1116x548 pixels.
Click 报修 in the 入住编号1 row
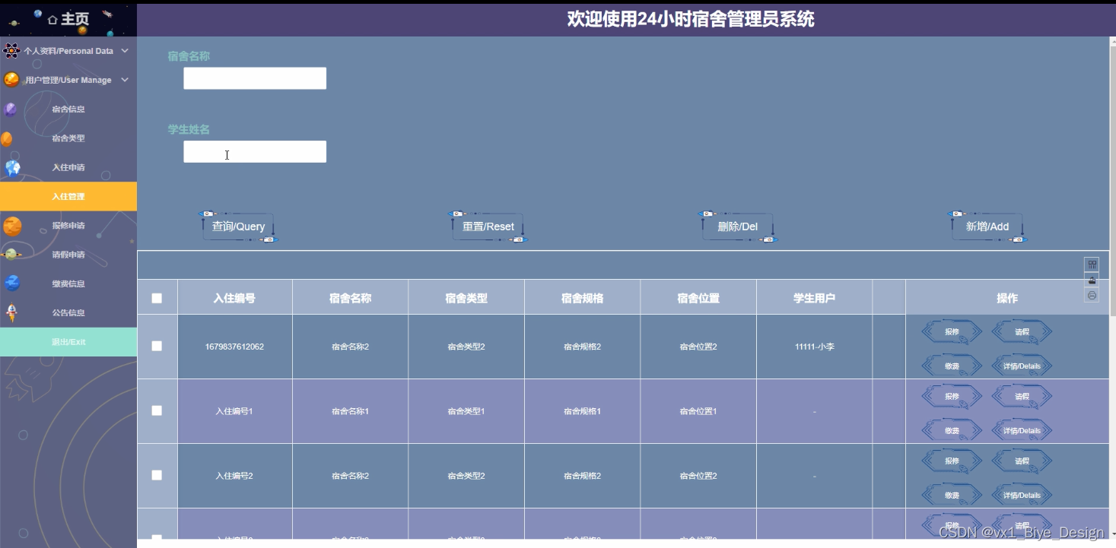pos(952,397)
